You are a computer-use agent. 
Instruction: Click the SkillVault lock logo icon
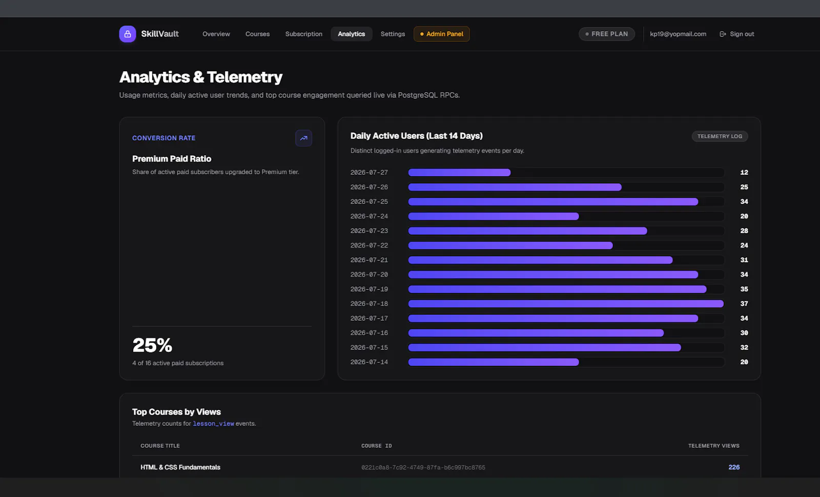[x=128, y=34]
